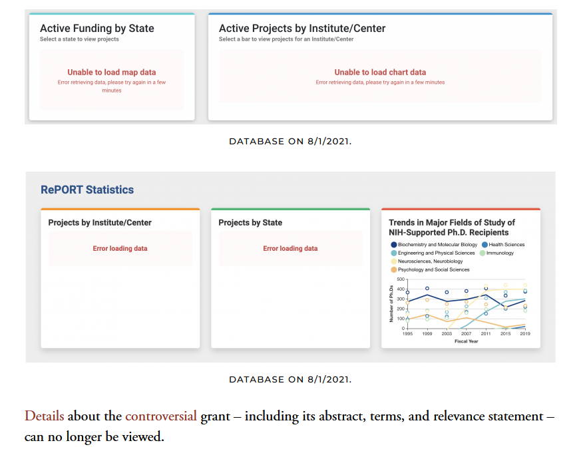Click the "Unable to load map data" error
587x455 pixels.
click(112, 73)
